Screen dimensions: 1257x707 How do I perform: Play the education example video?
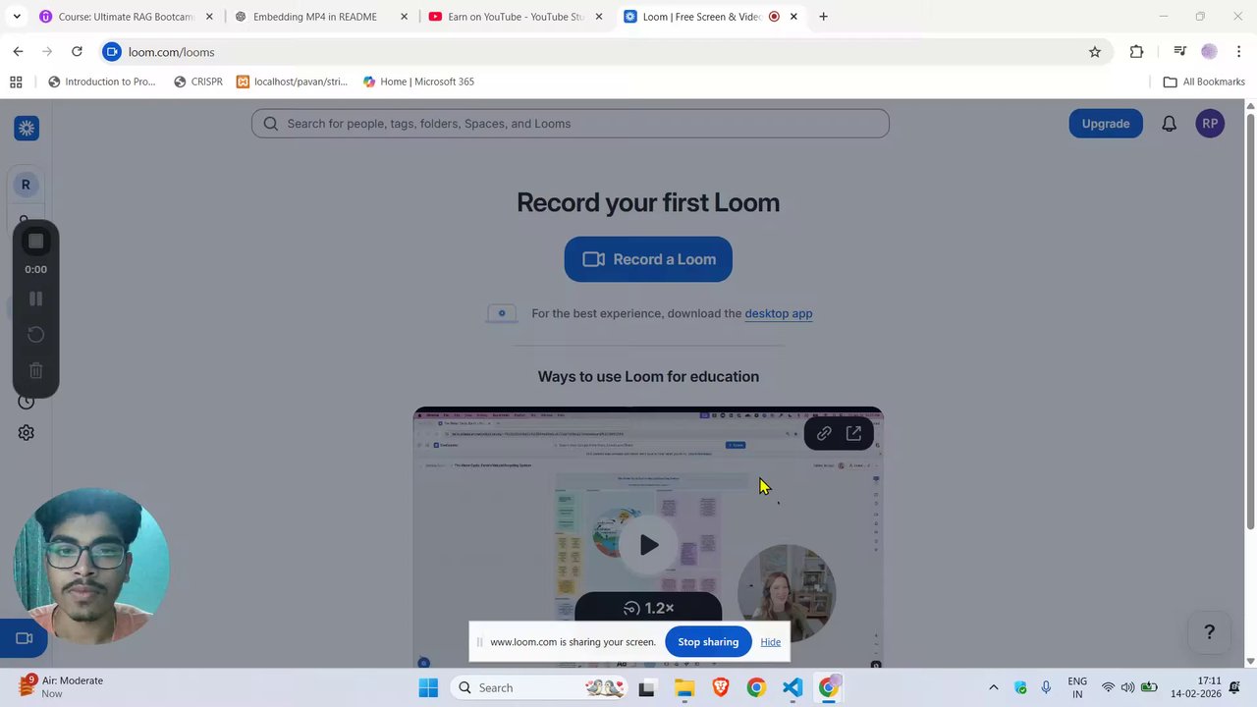[x=648, y=545]
